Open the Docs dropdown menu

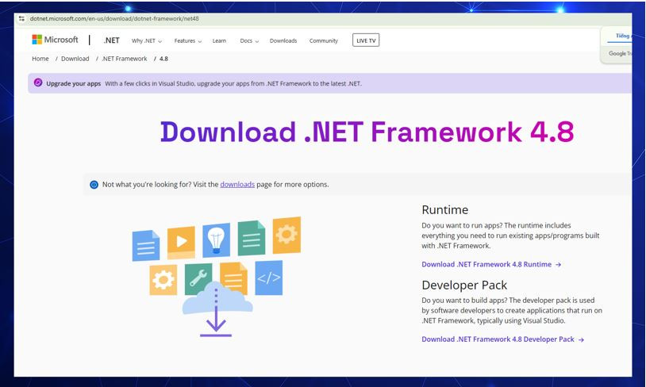point(249,41)
